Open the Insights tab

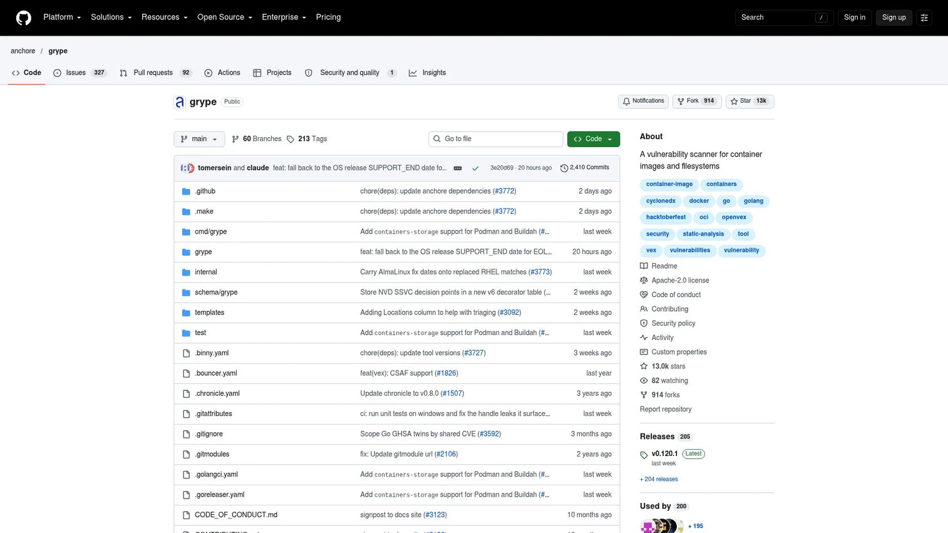pos(428,73)
